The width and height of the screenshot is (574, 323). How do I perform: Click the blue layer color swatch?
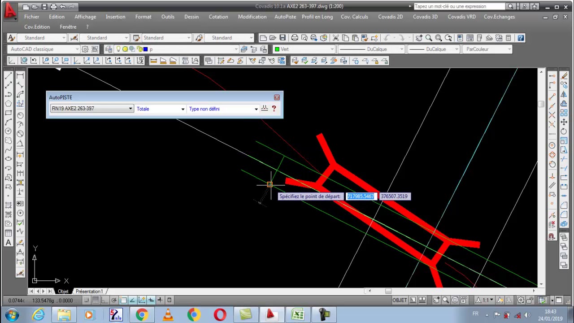point(145,49)
